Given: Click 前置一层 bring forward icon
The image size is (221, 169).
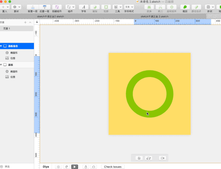Looking at the screenshot, I should tap(33, 7).
